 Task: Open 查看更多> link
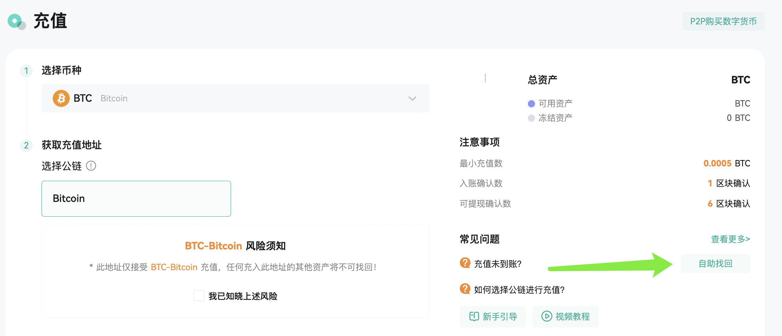tap(731, 239)
